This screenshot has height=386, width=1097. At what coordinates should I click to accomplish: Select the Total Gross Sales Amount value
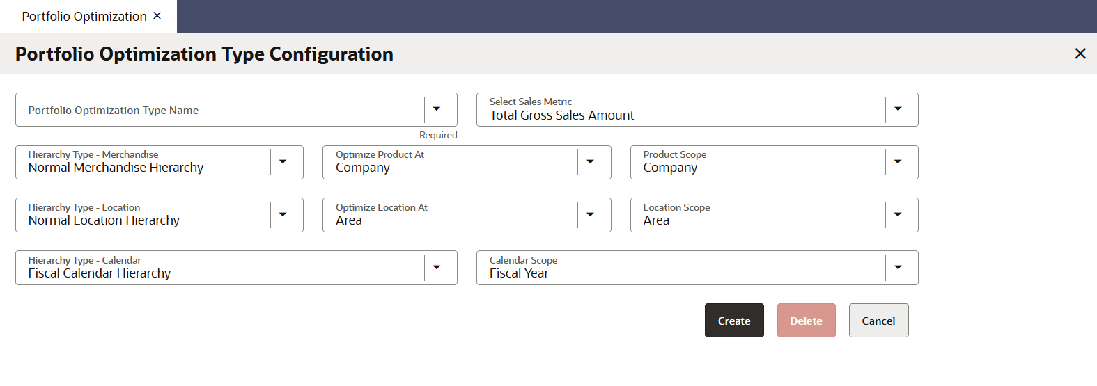[x=561, y=115]
